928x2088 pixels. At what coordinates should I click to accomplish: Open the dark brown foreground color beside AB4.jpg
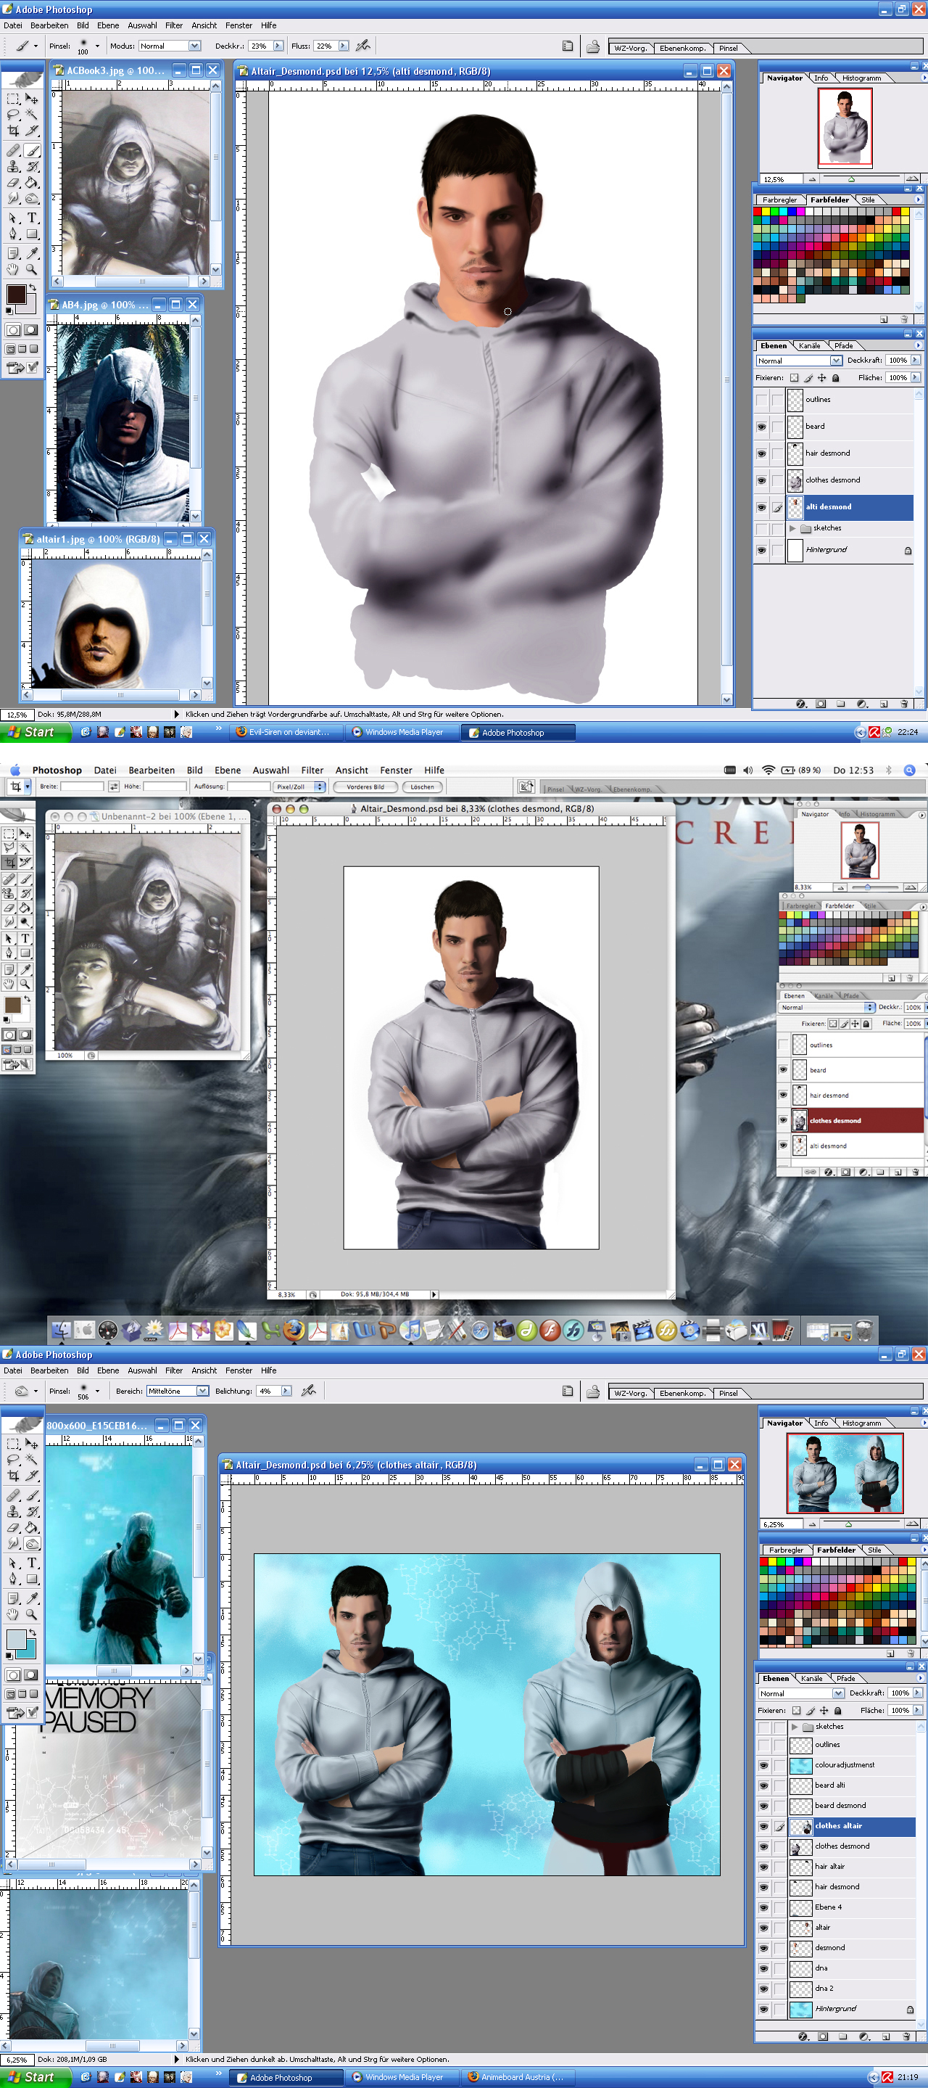click(15, 295)
